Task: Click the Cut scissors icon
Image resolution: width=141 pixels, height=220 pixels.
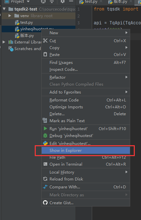Action: (x=45, y=41)
